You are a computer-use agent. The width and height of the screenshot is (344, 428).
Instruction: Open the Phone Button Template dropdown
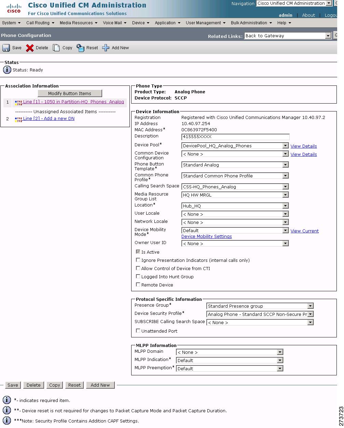coord(235,165)
